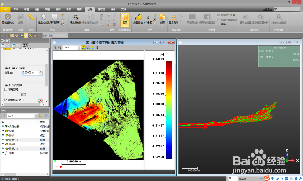Image resolution: width=303 pixels, height=181 pixels.
Task: Click the tools panel vertical scrollbar
Action: [47, 76]
